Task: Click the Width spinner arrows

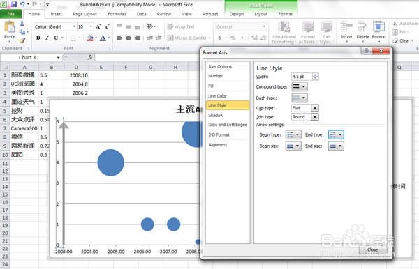Action: click(316, 77)
